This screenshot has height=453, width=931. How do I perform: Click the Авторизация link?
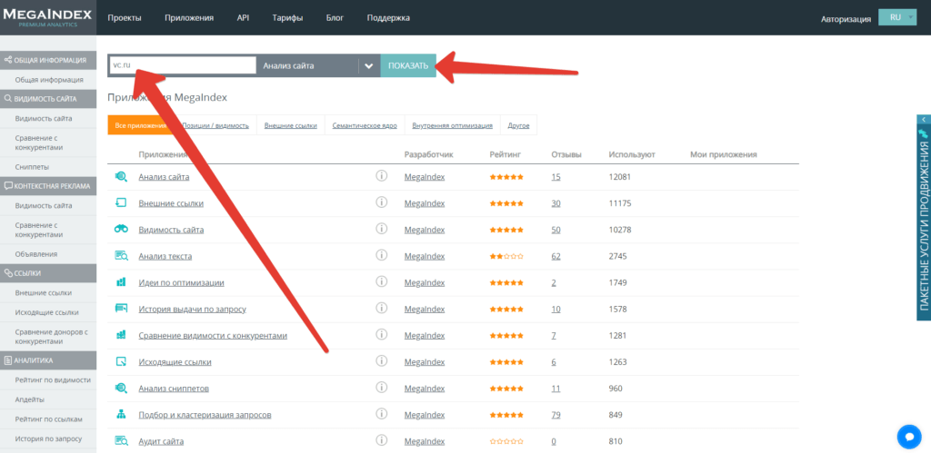point(846,18)
